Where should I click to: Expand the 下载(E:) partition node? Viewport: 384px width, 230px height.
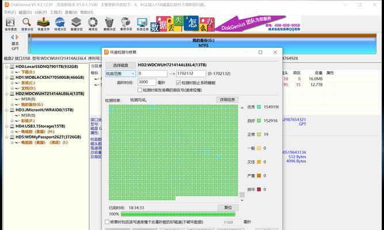coord(12,72)
